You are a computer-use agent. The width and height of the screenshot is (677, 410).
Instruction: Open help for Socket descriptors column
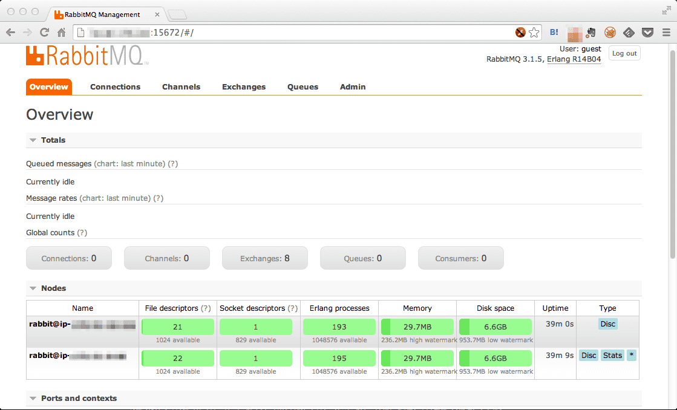(x=293, y=308)
